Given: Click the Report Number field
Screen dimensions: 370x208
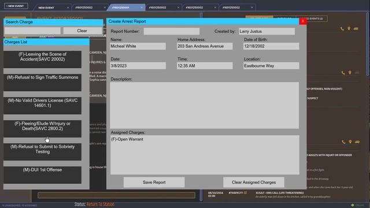Looking at the screenshot, I should [172, 31].
